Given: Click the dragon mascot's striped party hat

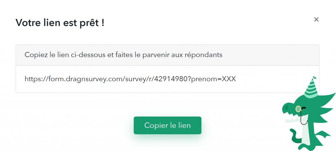Looking at the screenshot, I should click(311, 87).
